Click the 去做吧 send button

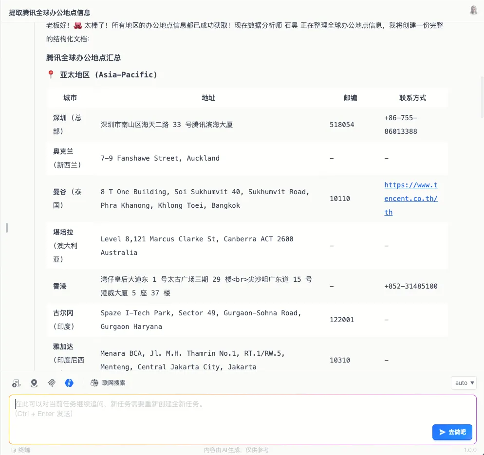(x=452, y=432)
